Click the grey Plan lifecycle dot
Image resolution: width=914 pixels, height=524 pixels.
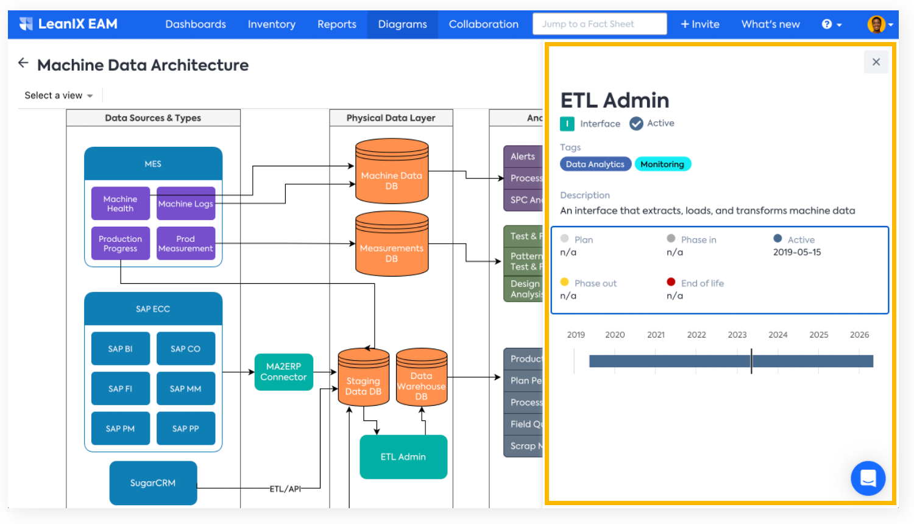coord(564,239)
